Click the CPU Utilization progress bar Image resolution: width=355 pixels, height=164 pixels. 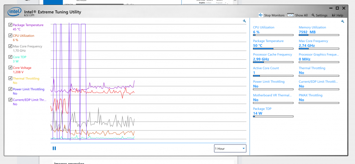pyautogui.click(x=273, y=35)
